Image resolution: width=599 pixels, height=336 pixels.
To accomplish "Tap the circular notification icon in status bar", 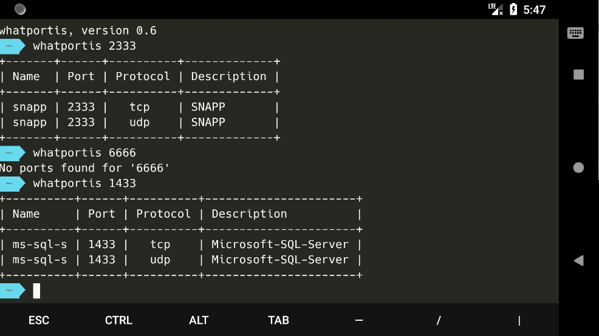I will [20, 9].
